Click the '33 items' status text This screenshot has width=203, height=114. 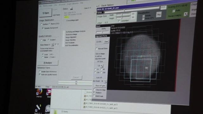[x=64, y=111]
